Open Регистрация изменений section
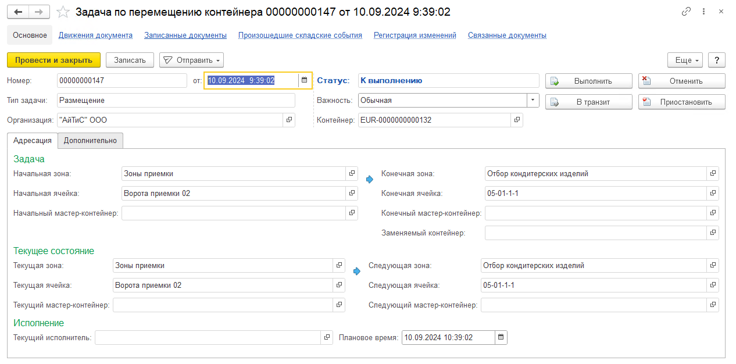Screen dimensions: 736x364 (x=415, y=35)
